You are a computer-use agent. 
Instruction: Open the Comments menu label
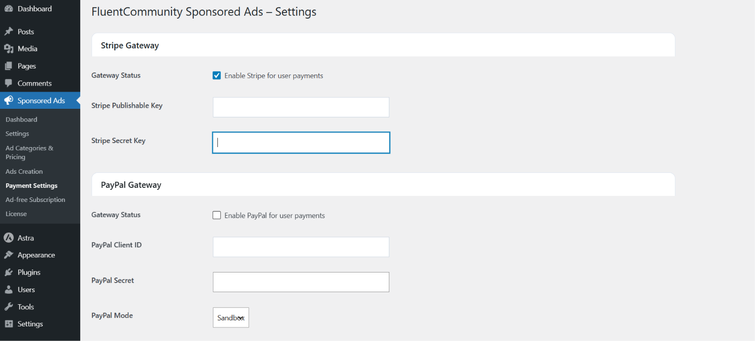point(35,83)
